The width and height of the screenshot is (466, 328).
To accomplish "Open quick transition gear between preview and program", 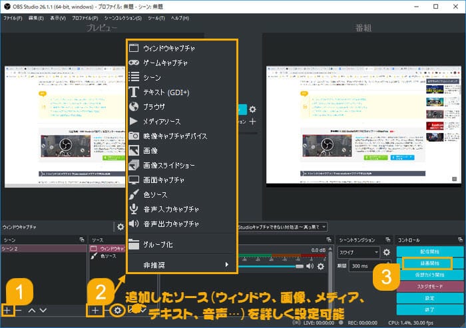I will click(252, 109).
